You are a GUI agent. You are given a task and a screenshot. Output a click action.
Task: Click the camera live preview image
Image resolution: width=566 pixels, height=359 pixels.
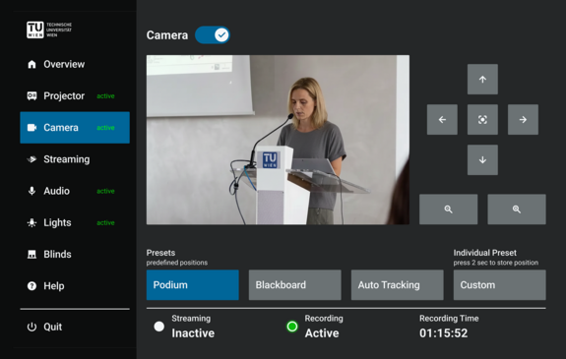(x=278, y=140)
